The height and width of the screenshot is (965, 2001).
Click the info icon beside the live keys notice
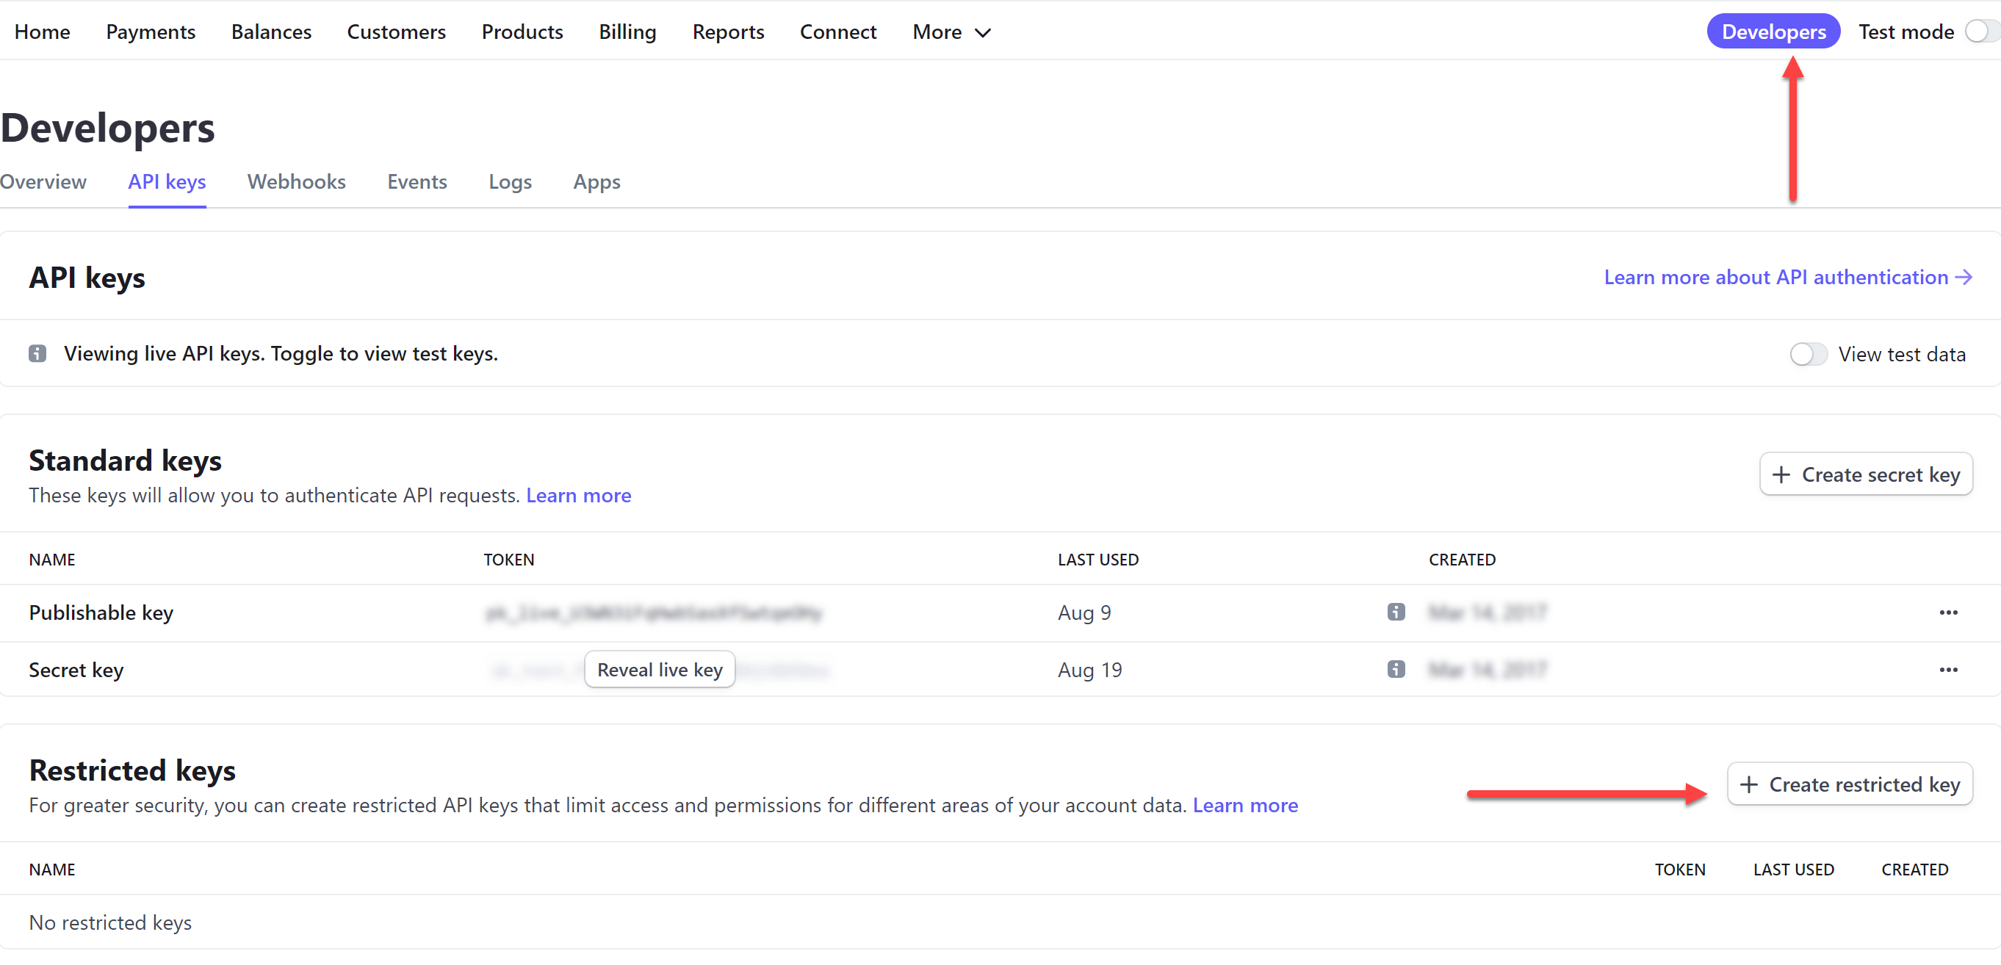click(37, 354)
